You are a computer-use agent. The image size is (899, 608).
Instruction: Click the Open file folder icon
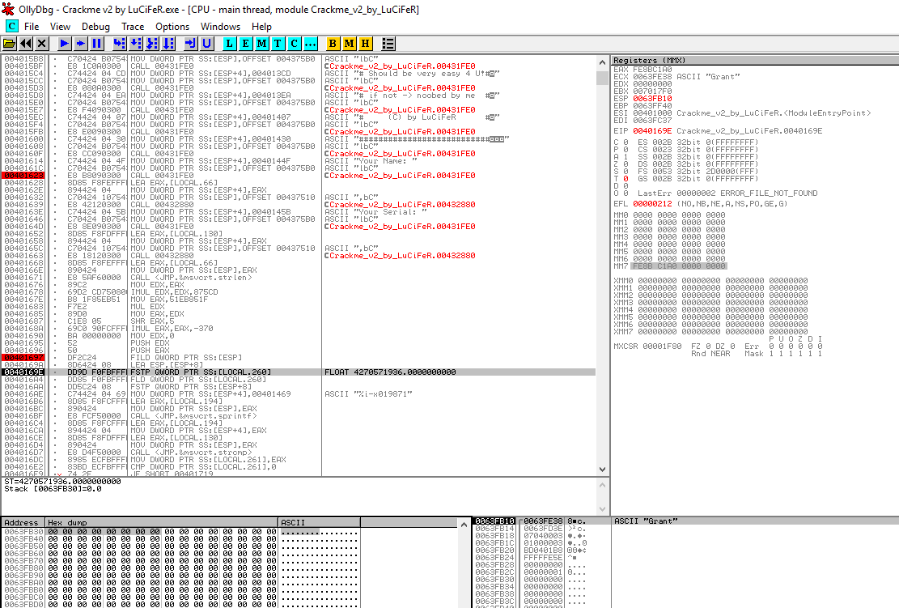(9, 44)
